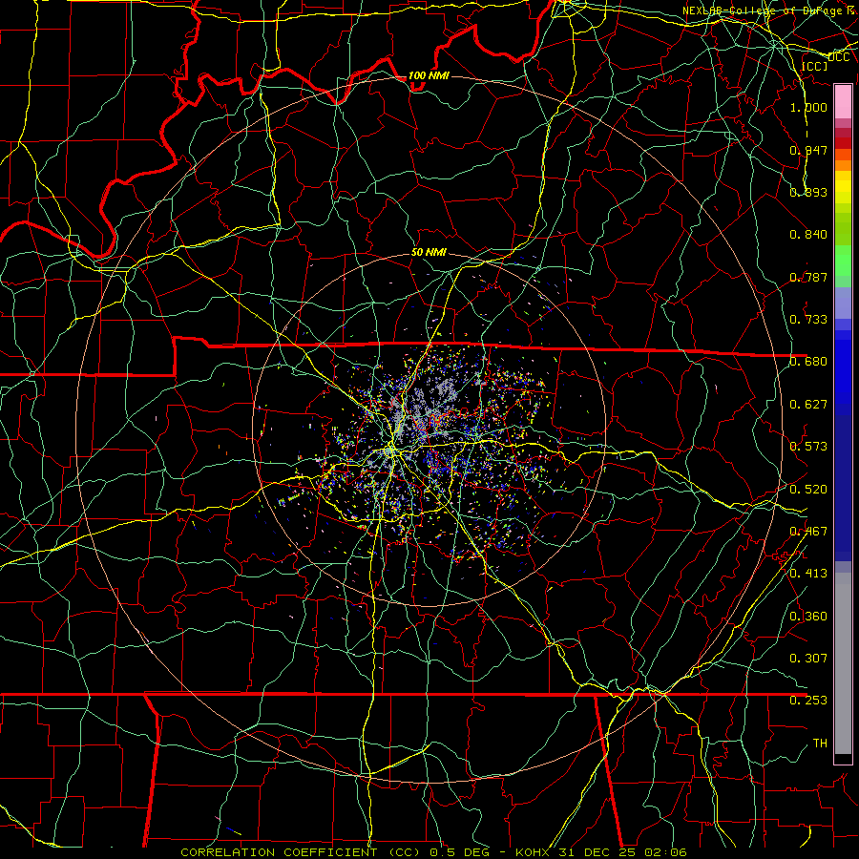Image resolution: width=859 pixels, height=859 pixels.
Task: Click the 0.5 DEG elevation text
Action: click(458, 852)
